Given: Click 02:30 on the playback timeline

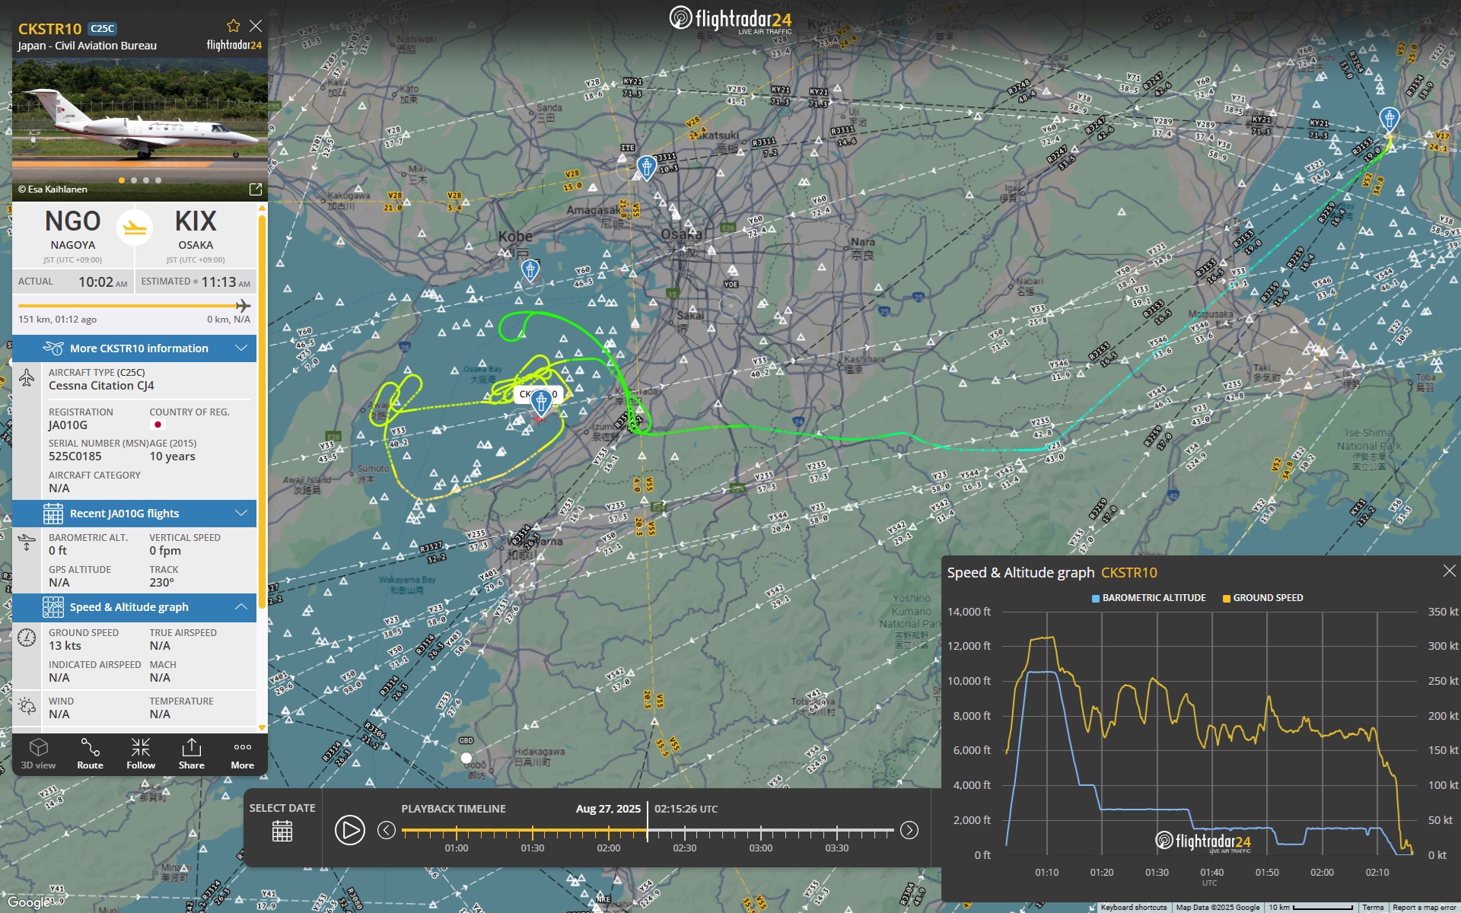Looking at the screenshot, I should (x=684, y=848).
